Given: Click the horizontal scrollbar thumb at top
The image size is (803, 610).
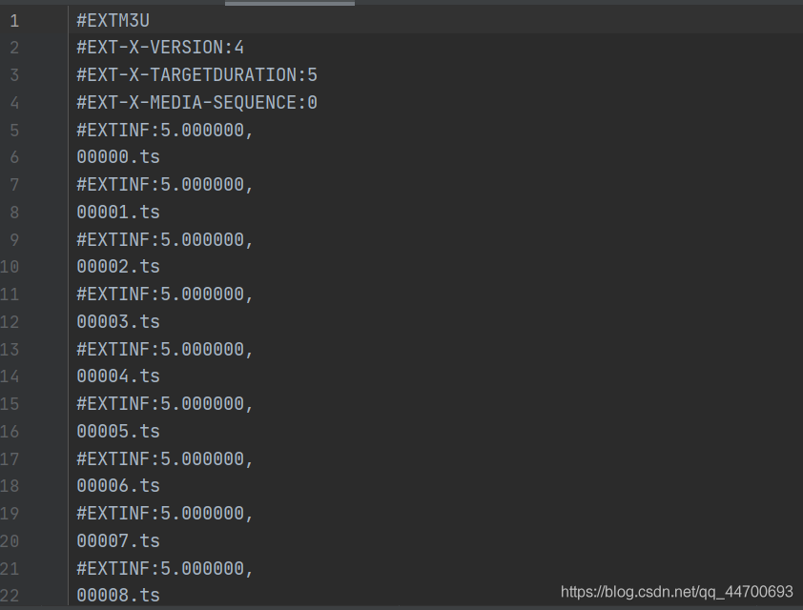Looking at the screenshot, I should point(290,3).
